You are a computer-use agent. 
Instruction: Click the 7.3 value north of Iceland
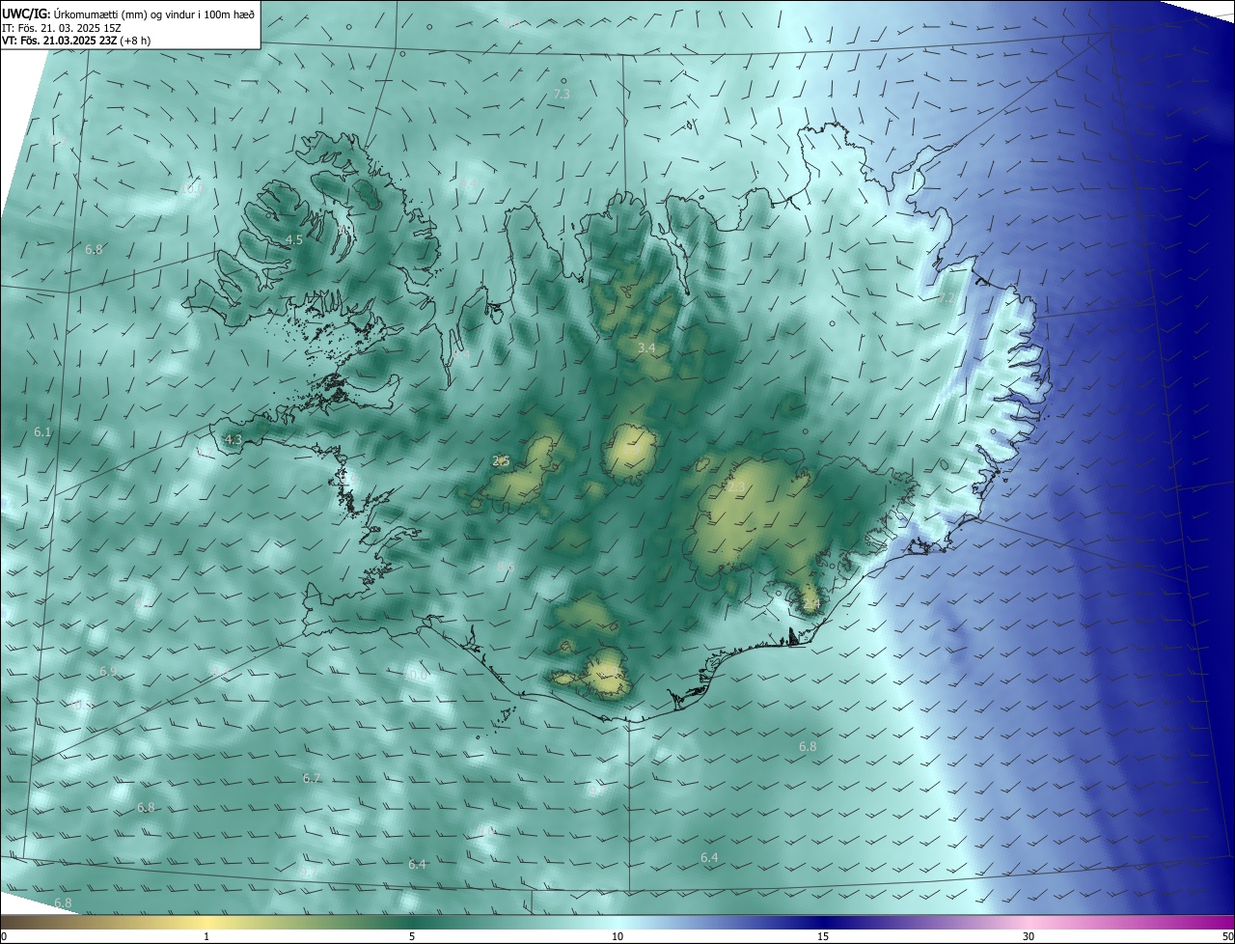coord(562,94)
